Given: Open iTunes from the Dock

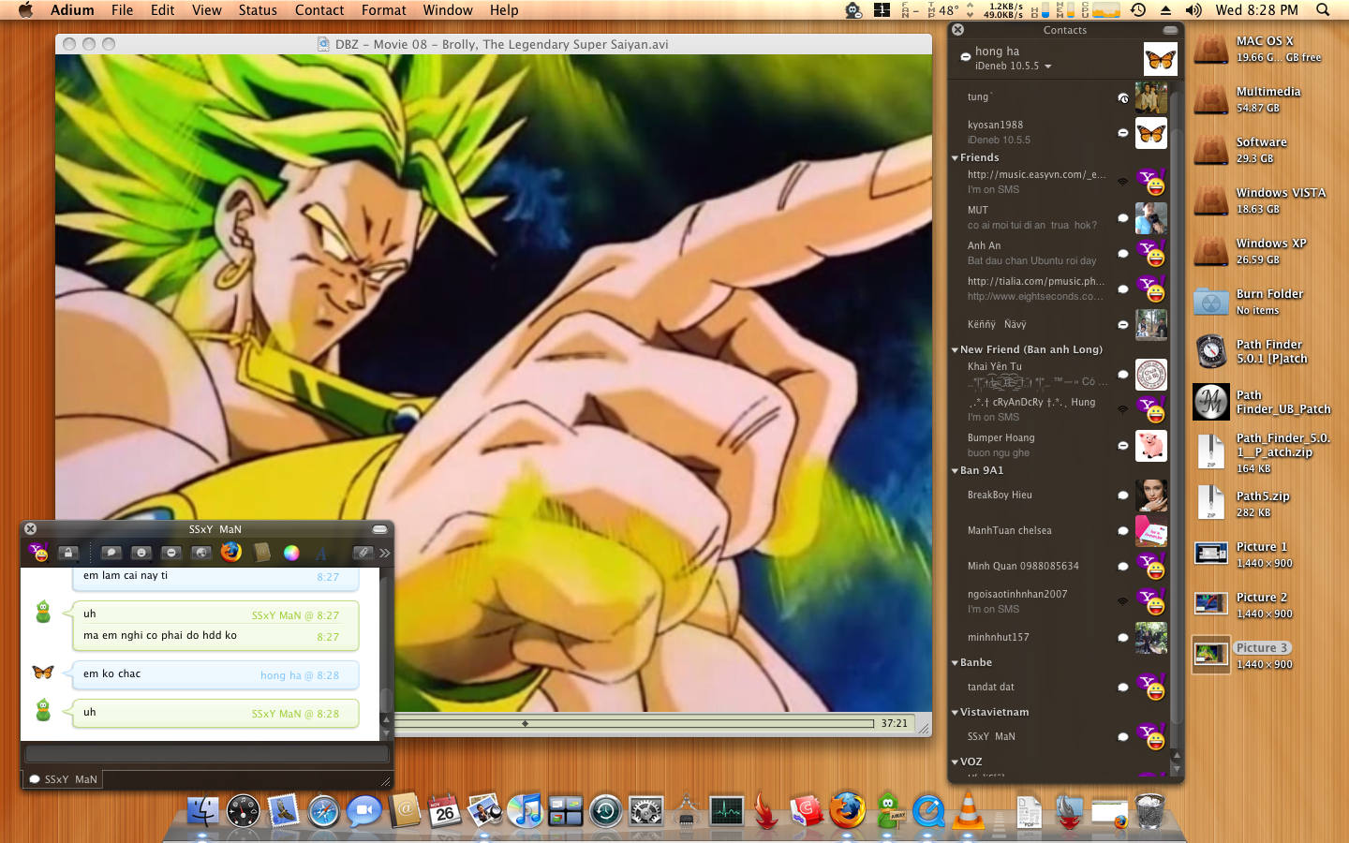Looking at the screenshot, I should click(526, 809).
